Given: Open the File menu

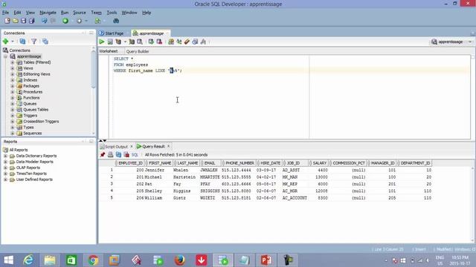Looking at the screenshot, I should coord(5,13).
